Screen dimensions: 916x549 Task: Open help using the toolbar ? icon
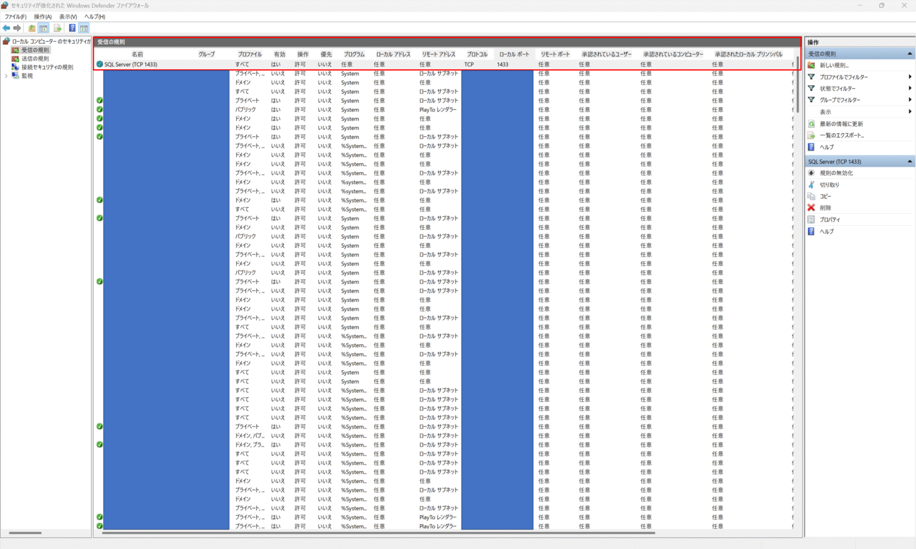(x=72, y=27)
